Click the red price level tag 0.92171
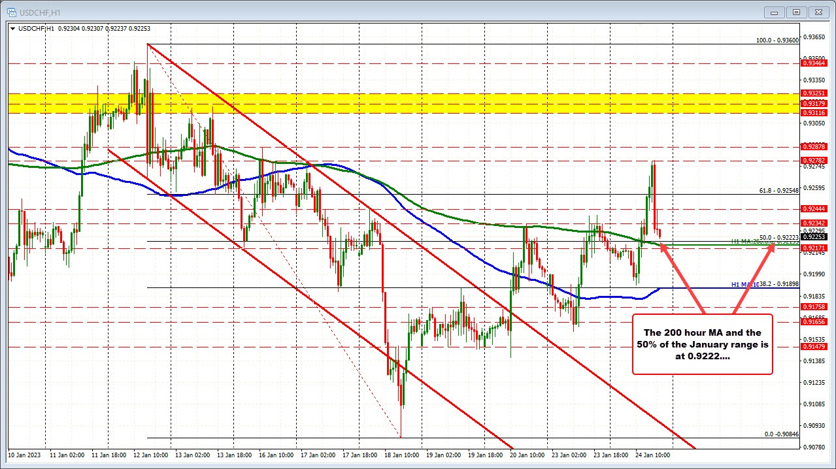Image resolution: width=836 pixels, height=469 pixels. (813, 248)
